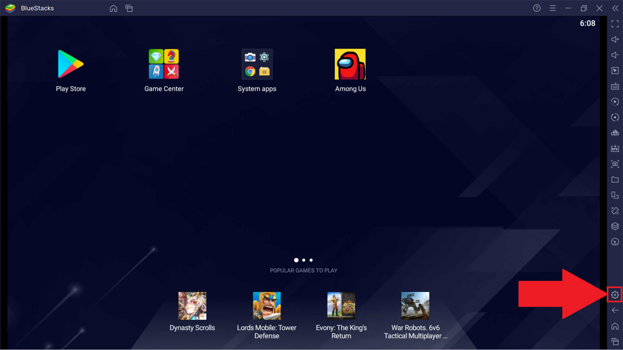Open Lords Mobile: Tower Defense thumbnail
This screenshot has width=623, height=350.
tap(267, 306)
